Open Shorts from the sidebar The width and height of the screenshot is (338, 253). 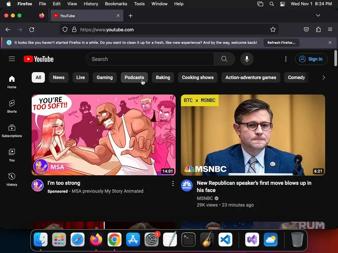point(12,106)
